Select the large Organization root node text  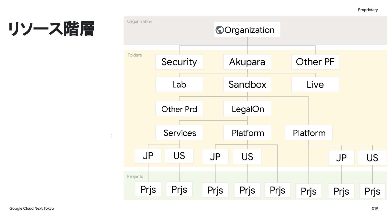(x=249, y=30)
